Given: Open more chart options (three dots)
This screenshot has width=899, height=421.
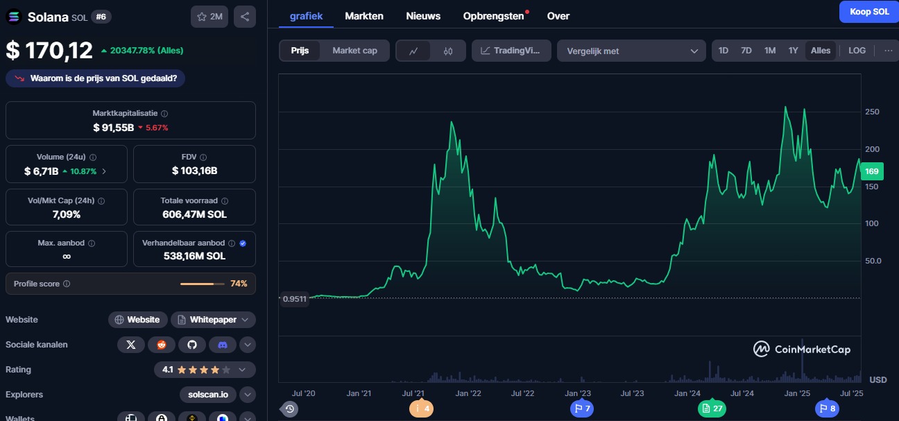Looking at the screenshot, I should pos(888,51).
